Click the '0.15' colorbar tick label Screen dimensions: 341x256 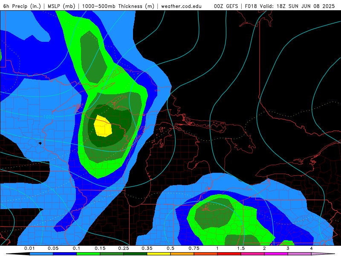click(100, 248)
